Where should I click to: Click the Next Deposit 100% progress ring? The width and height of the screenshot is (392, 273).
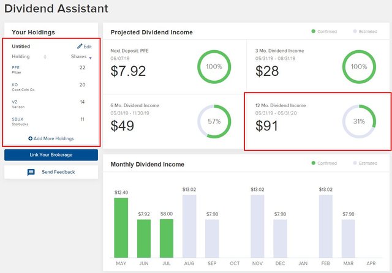coord(214,67)
